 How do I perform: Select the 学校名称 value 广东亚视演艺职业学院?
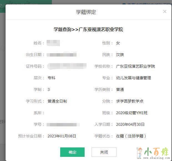(x=135, y=66)
